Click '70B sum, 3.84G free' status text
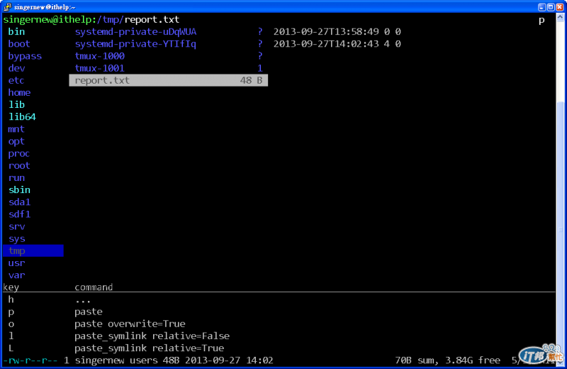Viewport: 567px width, 369px height. 448,360
